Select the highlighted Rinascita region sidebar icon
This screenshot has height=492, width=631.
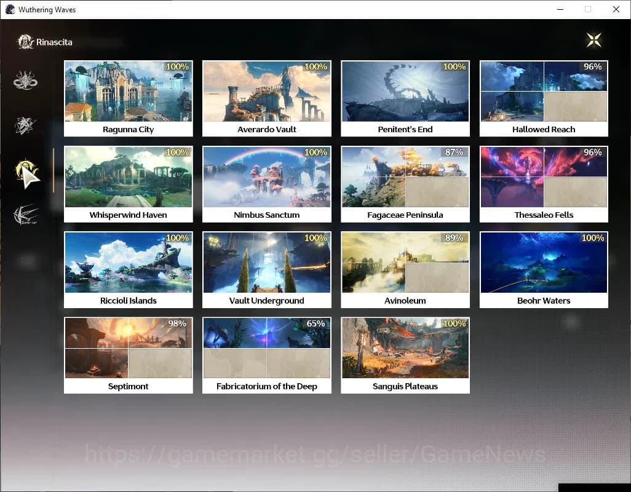click(26, 172)
